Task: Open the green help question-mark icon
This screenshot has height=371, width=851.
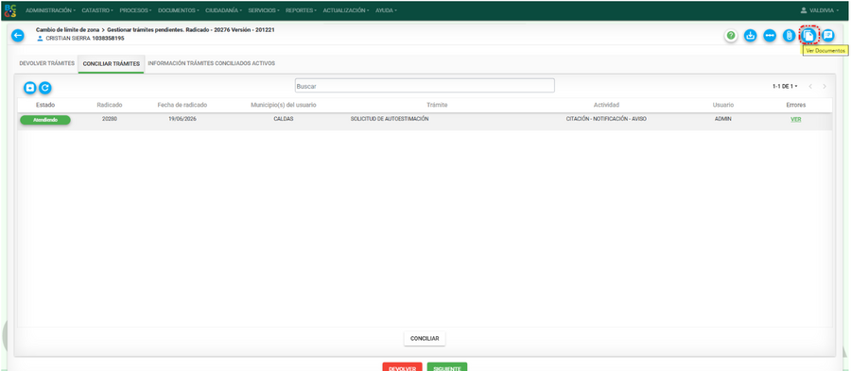Action: [731, 36]
